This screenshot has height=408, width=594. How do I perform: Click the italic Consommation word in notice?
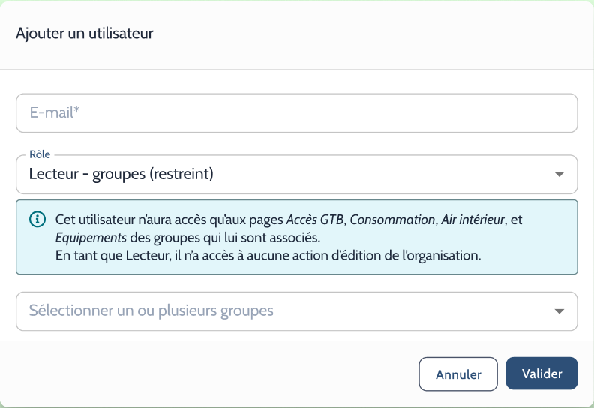(x=392, y=220)
